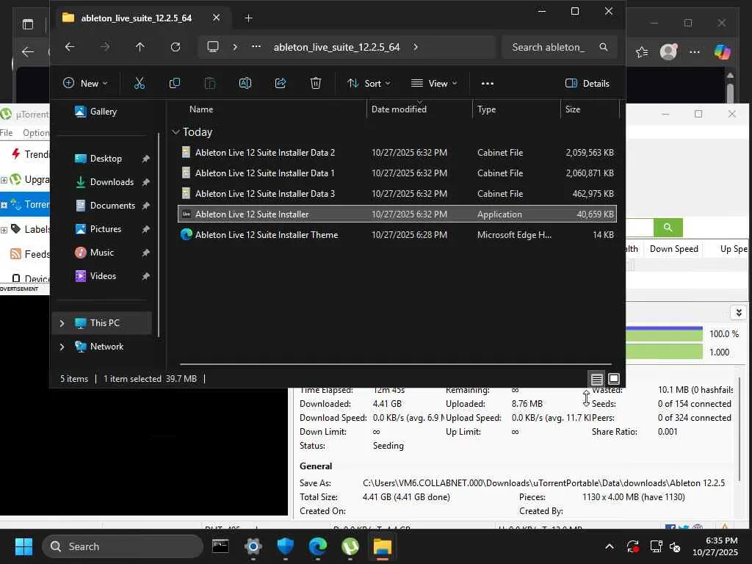
Task: Open the File menu in uTorrent
Action: point(6,133)
